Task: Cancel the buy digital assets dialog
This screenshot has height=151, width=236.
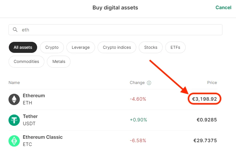Action: coord(223,8)
